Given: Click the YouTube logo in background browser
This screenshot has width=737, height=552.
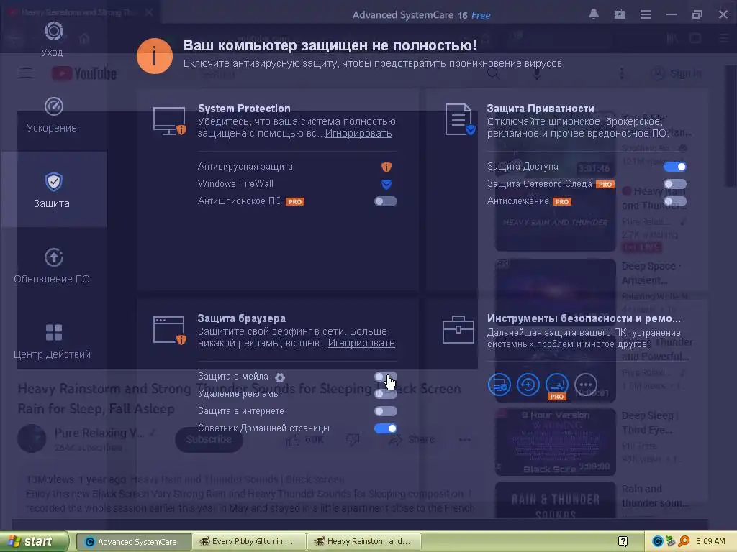Looking at the screenshot, I should [84, 74].
